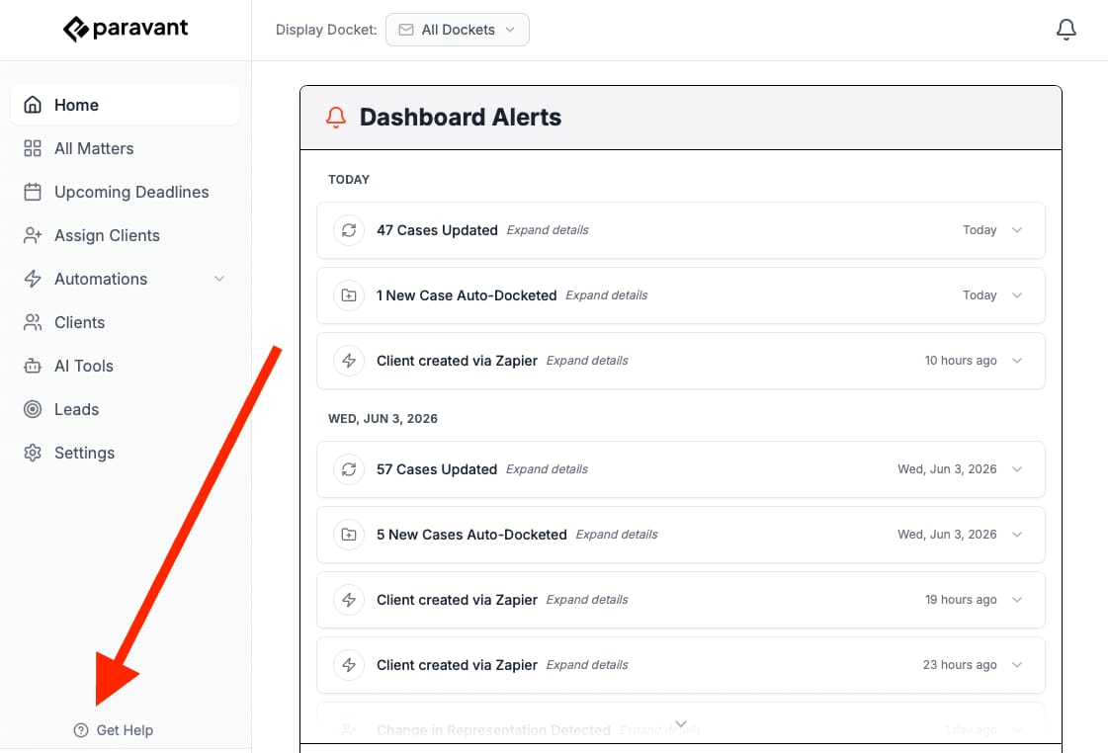
Task: Expand the 57 Cases Updated chevron
Action: (x=1017, y=469)
